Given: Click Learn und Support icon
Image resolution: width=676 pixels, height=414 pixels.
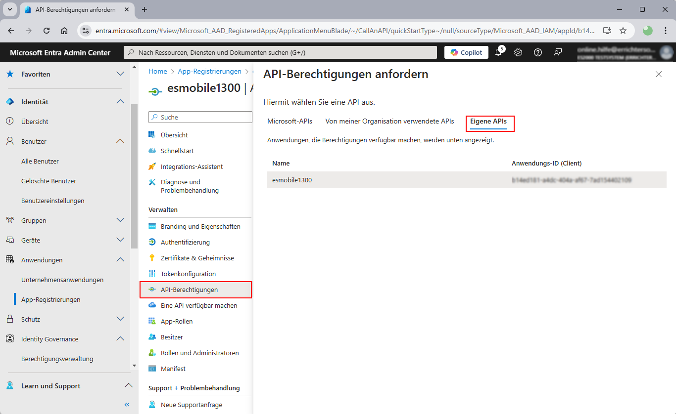Looking at the screenshot, I should (10, 386).
